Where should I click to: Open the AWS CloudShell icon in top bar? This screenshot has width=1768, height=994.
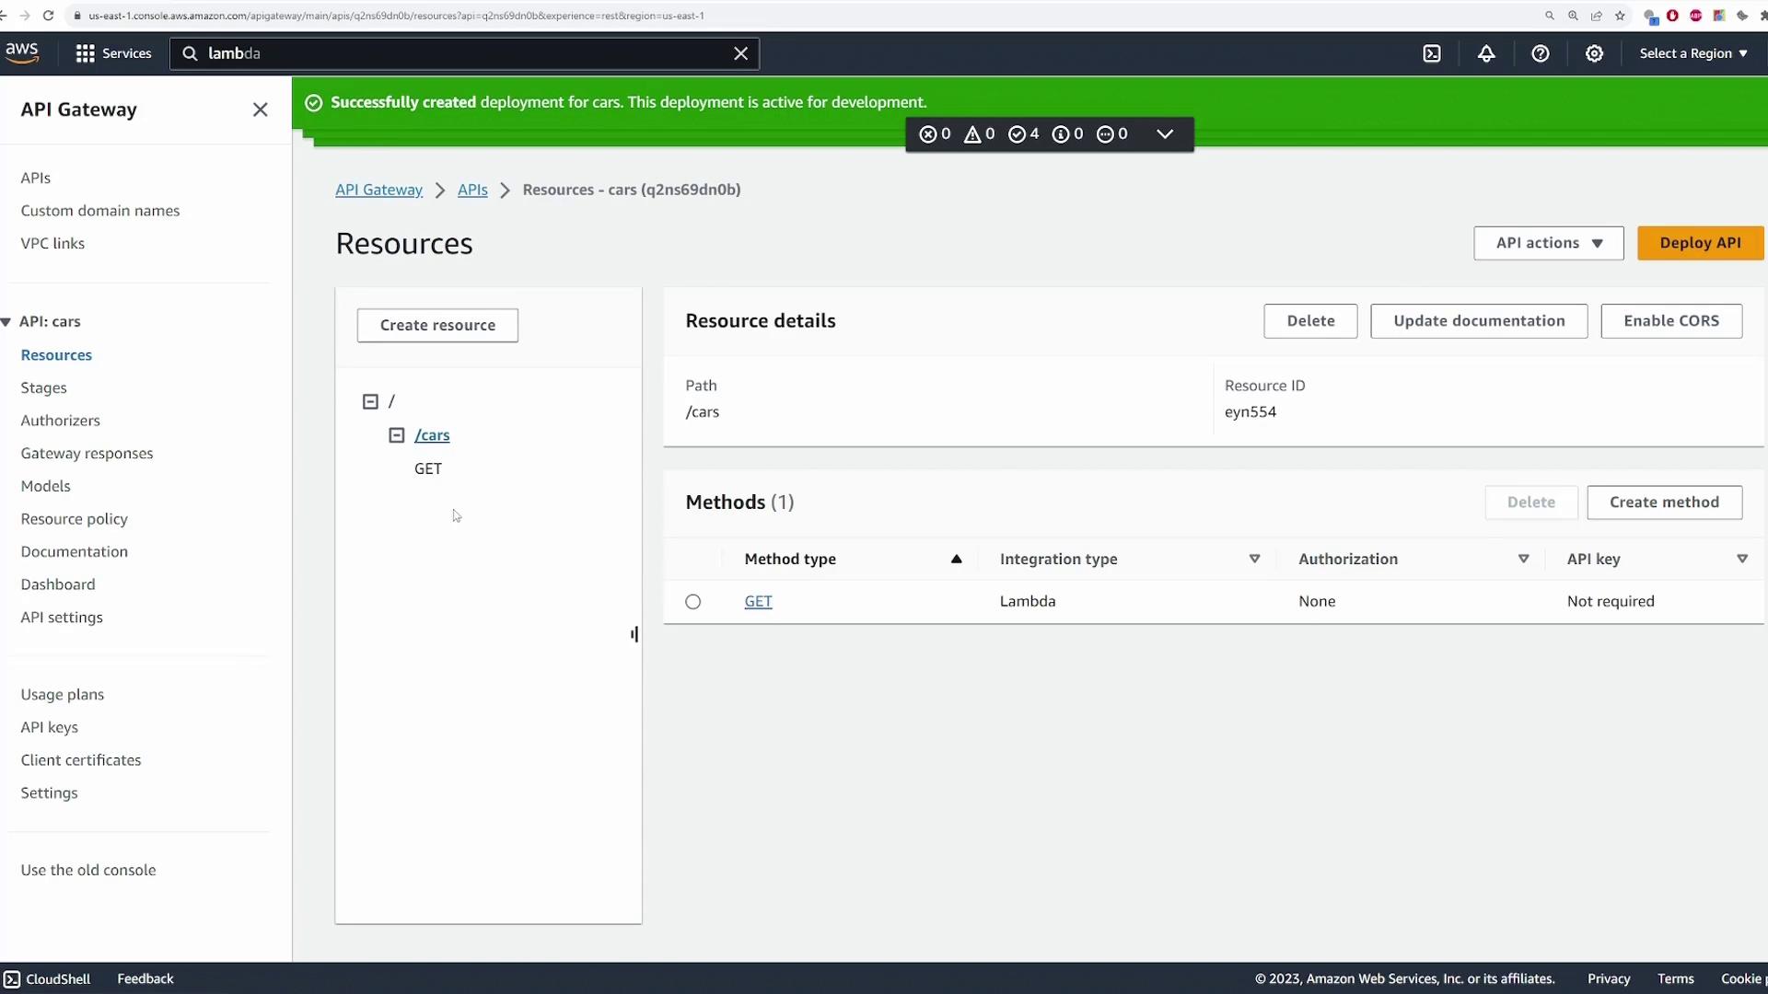[x=1432, y=53]
